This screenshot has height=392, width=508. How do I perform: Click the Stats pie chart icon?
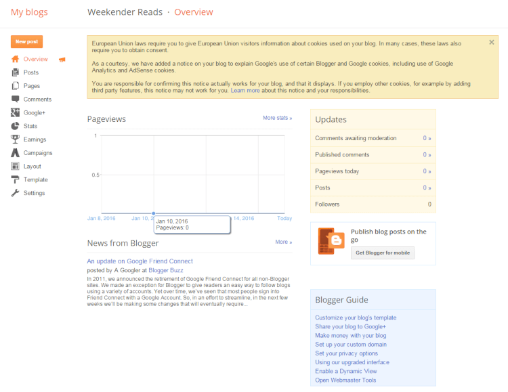coord(15,126)
